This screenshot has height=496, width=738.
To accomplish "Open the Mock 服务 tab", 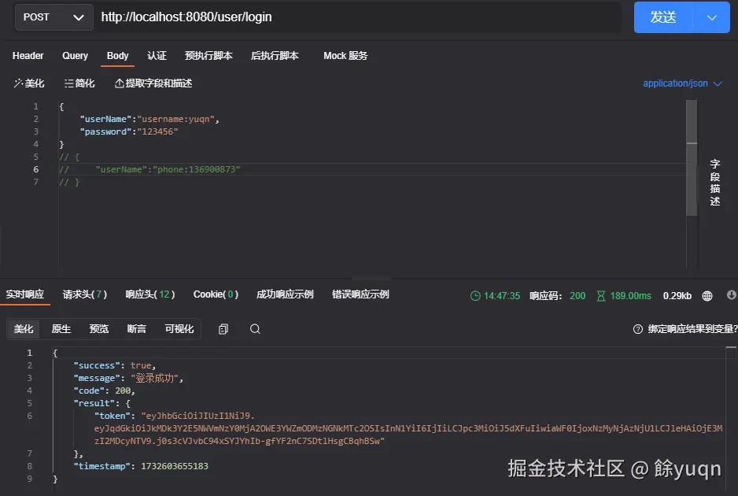I will 345,56.
